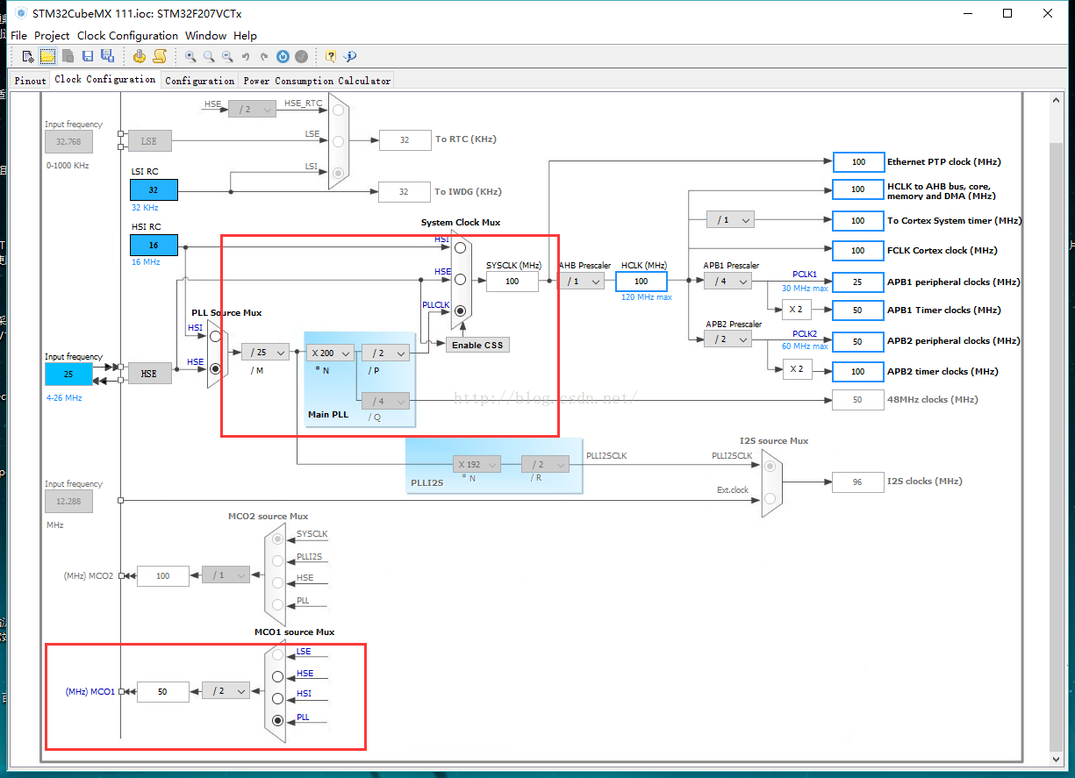1075x778 pixels.
Task: Click the HSI RC 16 value box
Action: 154,246
